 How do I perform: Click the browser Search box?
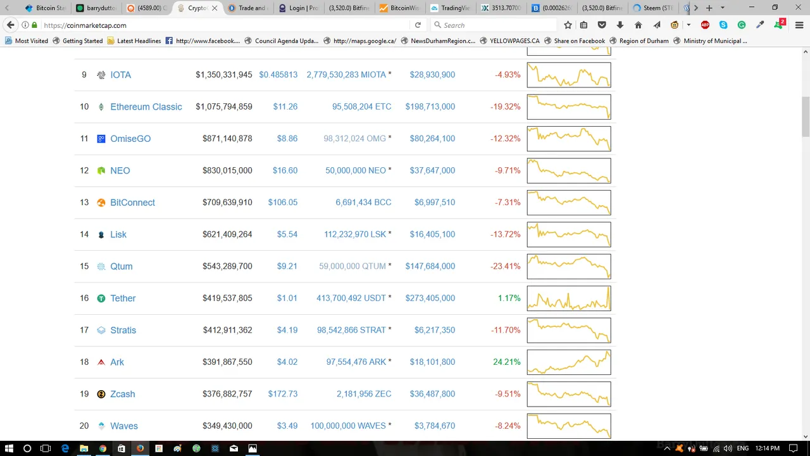click(x=494, y=25)
